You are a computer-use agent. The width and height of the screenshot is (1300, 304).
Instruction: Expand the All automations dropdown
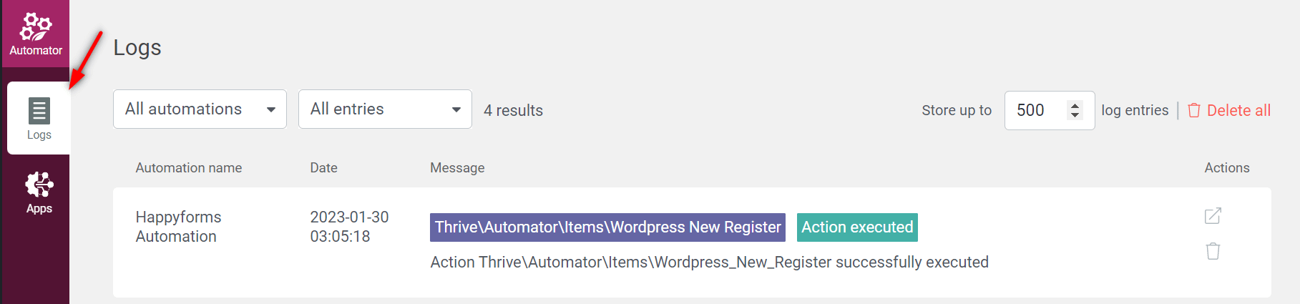click(200, 109)
